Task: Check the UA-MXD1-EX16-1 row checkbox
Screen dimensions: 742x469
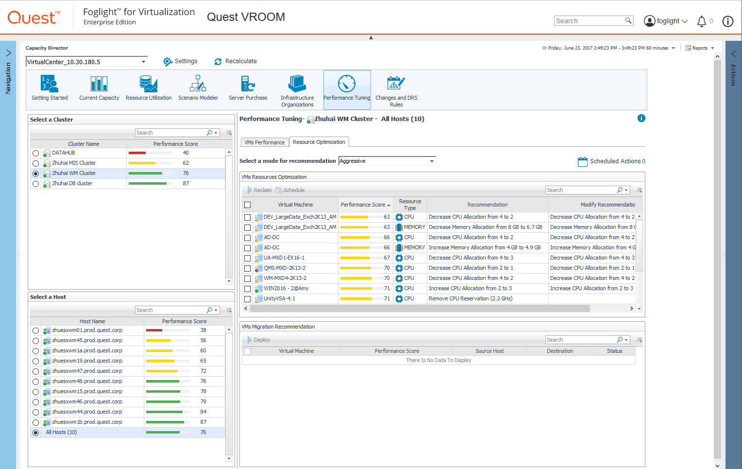Action: click(x=248, y=258)
